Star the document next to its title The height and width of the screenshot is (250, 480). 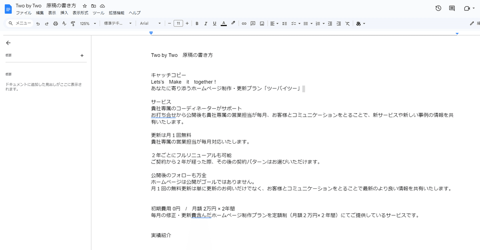click(x=84, y=6)
